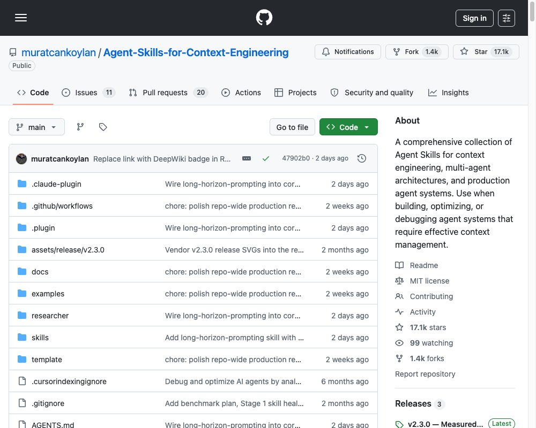Open Agent-Skills-for-Context-Engineering repository link
536x428 pixels.
coord(196,52)
